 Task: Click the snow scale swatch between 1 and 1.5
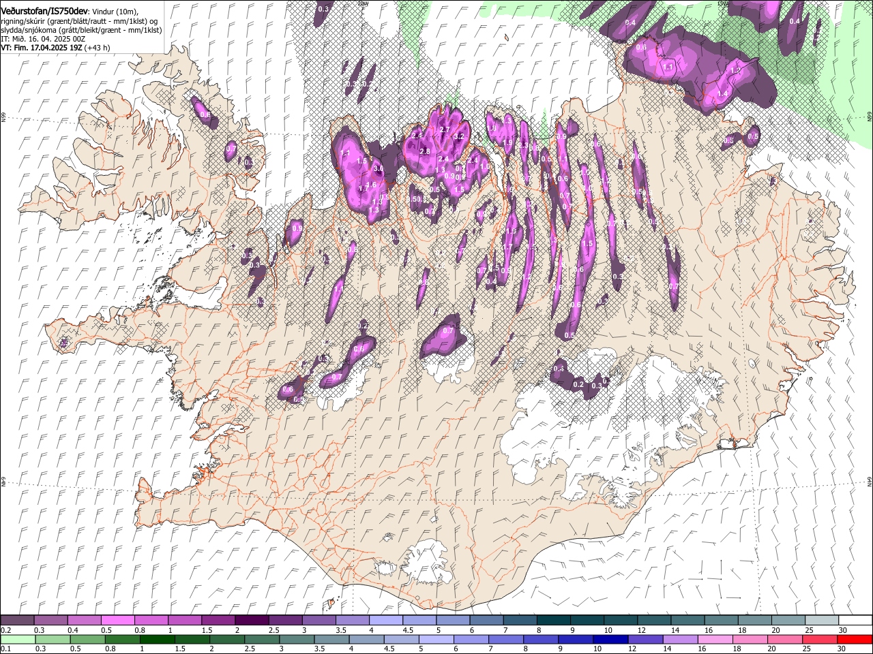(185, 620)
